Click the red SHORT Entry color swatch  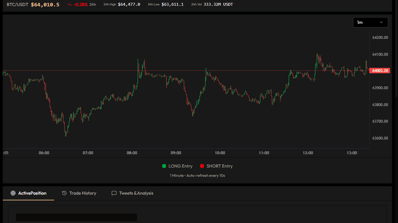(x=202, y=166)
